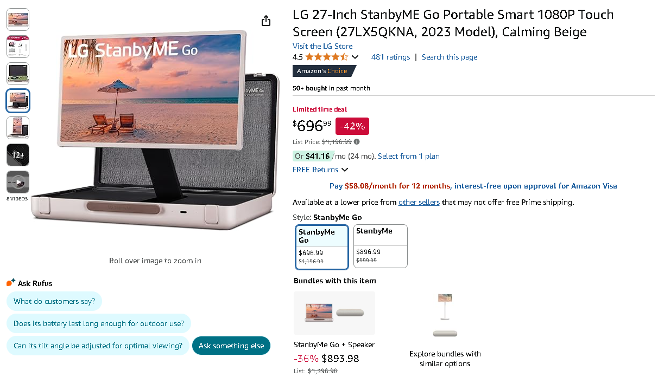Screen dimensions: 658x377
Task: Open the share menu
Action: coord(265,21)
